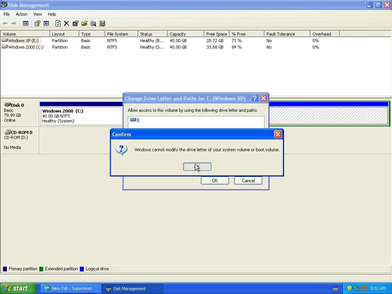392x294 pixels.
Task: Sort by the Volume column header
Action: tap(25, 34)
